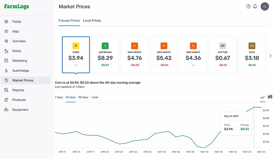Click the help question mark icon

pos(248,6)
